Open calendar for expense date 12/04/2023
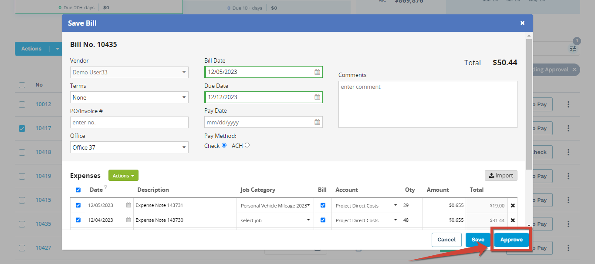This screenshot has height=264, width=595. coord(128,220)
